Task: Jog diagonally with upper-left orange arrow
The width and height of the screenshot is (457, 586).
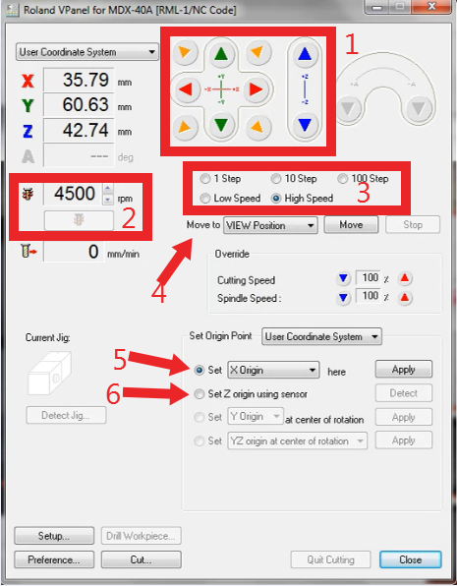Action: [185, 52]
